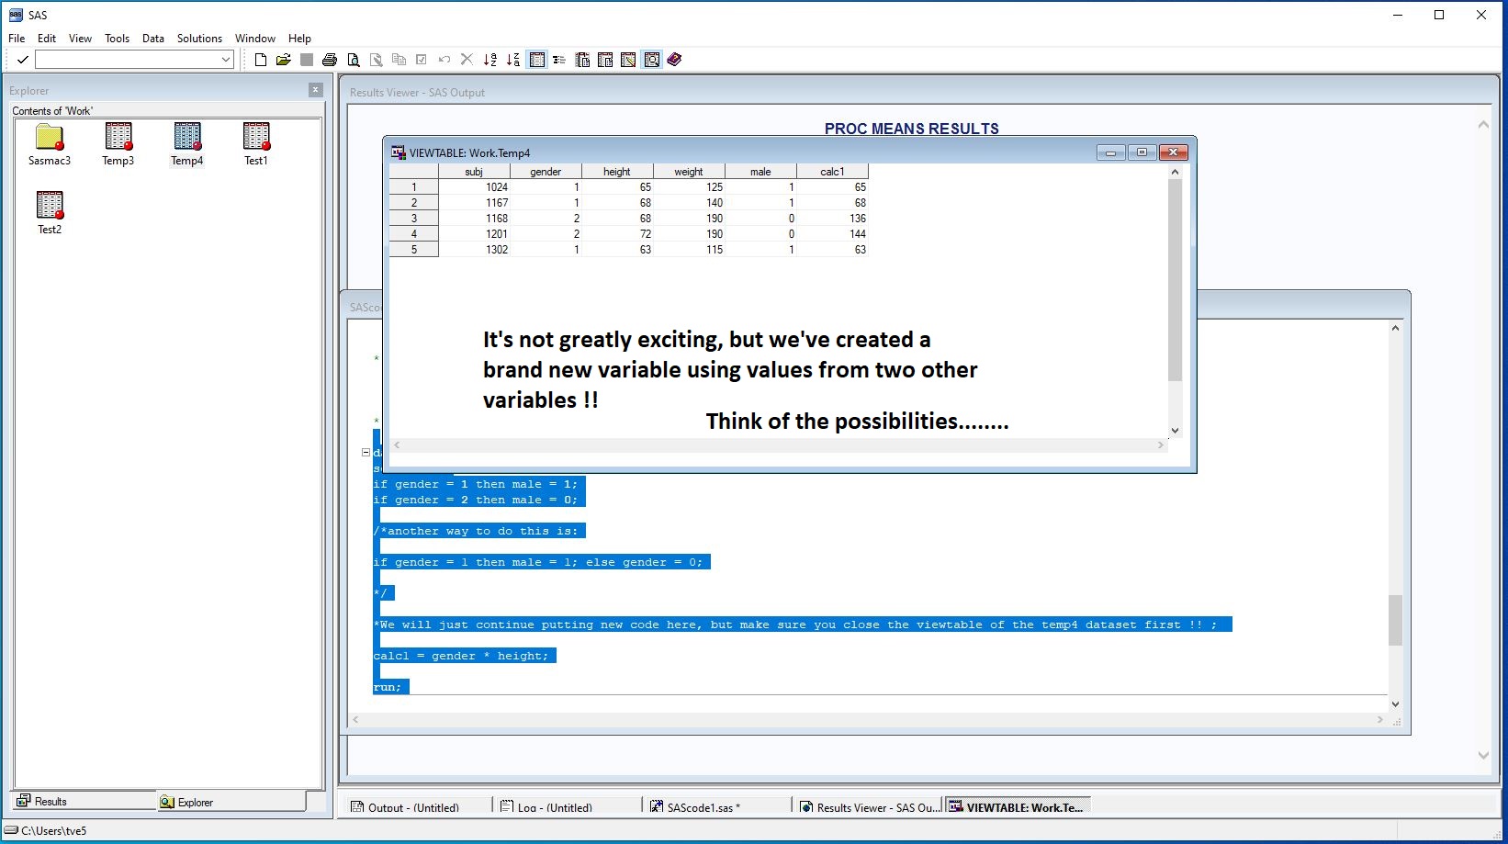The image size is (1508, 844).
Task: Click the calc1 column header
Action: pos(832,172)
